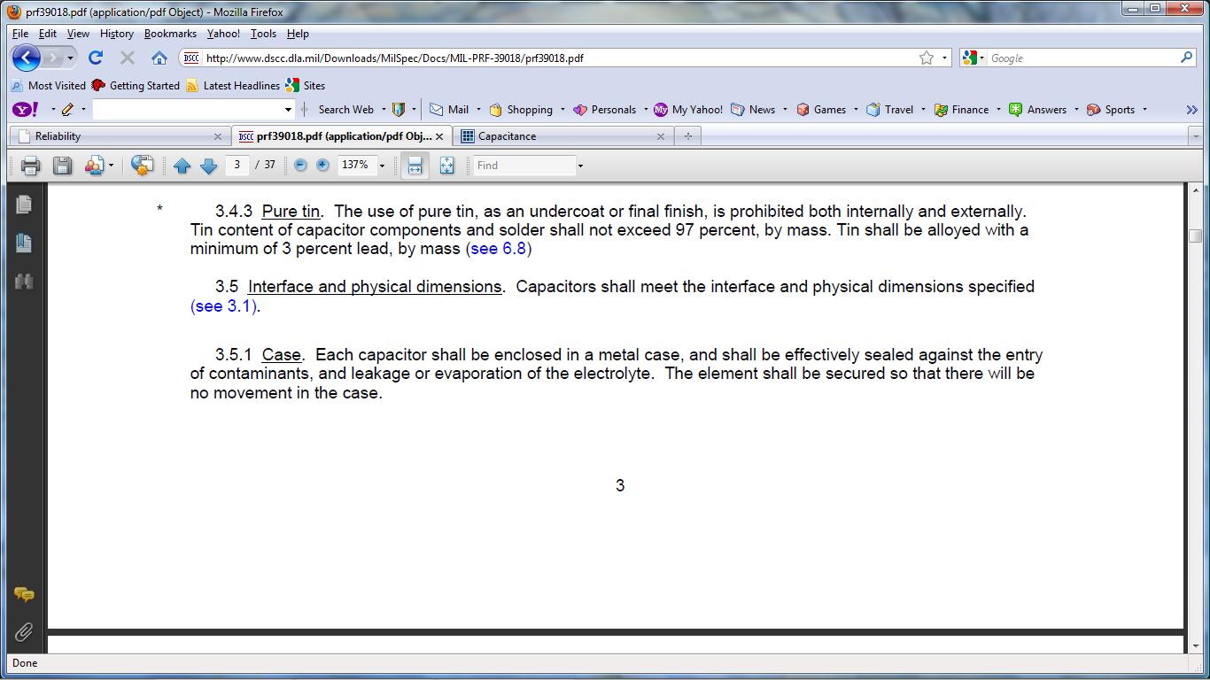The image size is (1210, 680).
Task: Bookmark this page with the star icon
Action: pyautogui.click(x=927, y=58)
